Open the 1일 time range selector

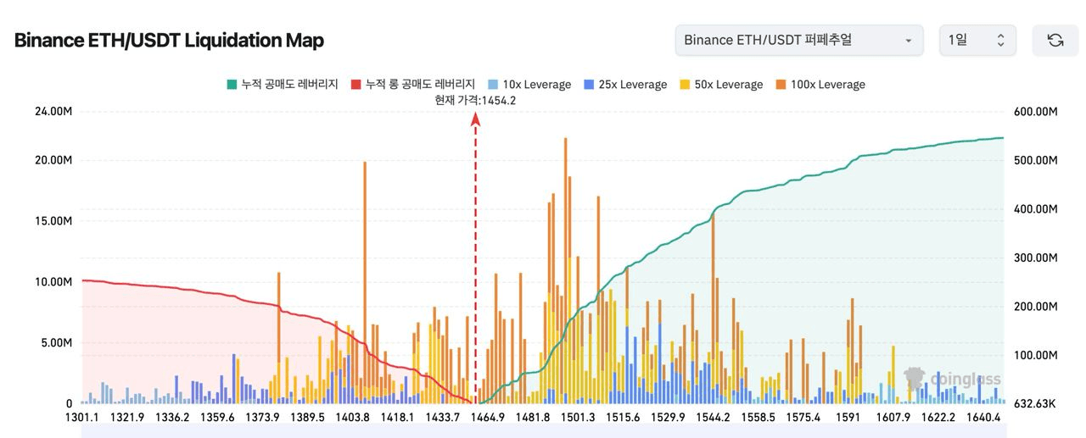[x=977, y=40]
